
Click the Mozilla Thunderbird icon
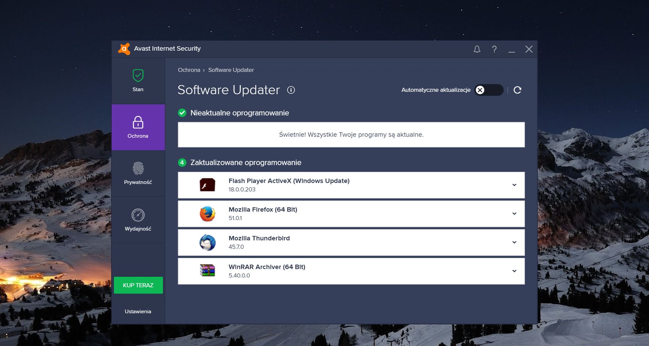coord(208,242)
